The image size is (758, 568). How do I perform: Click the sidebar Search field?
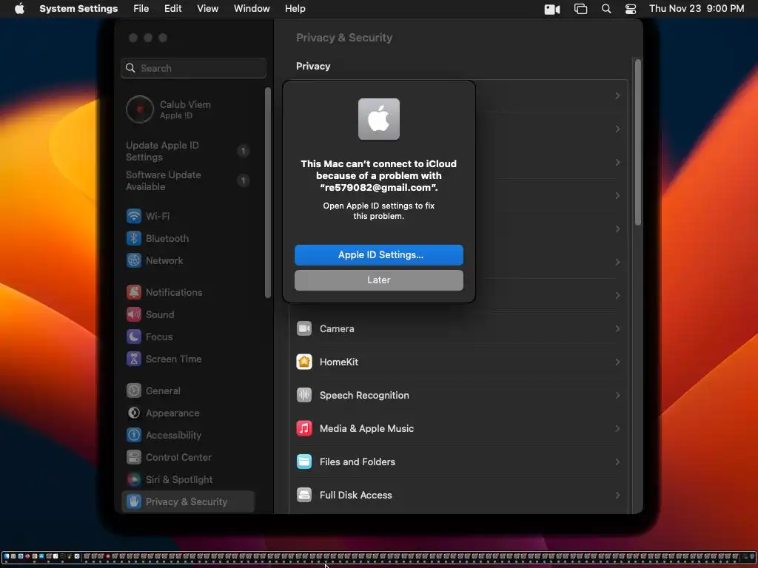(193, 68)
